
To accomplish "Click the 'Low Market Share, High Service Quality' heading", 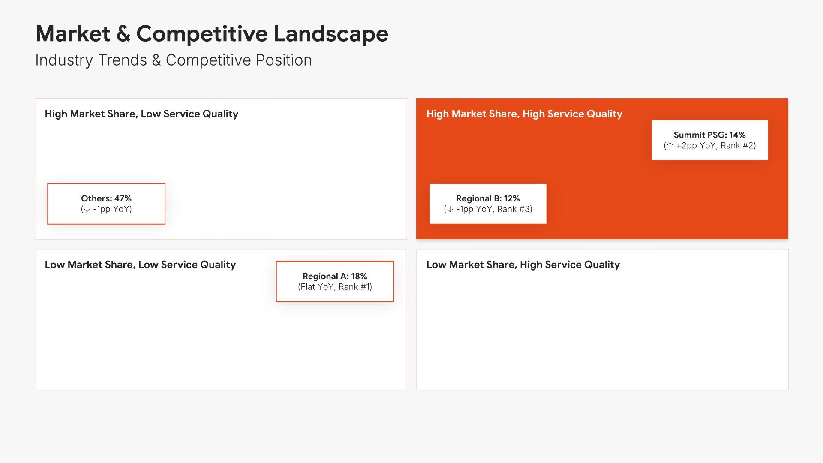I will coord(523,265).
